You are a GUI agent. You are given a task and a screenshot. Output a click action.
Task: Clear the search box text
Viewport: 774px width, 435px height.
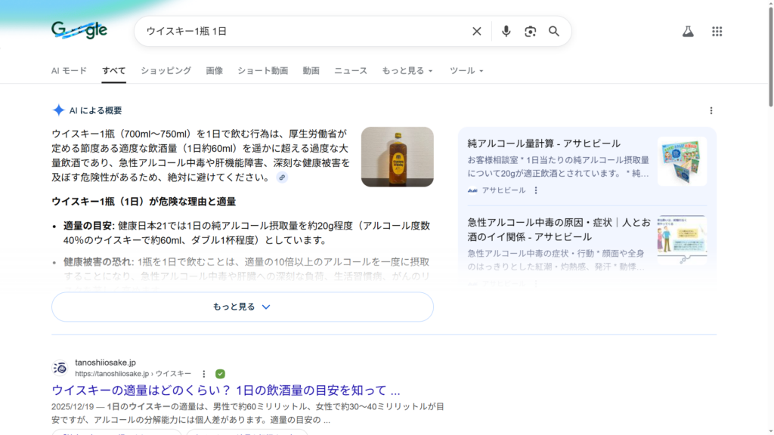pos(477,31)
